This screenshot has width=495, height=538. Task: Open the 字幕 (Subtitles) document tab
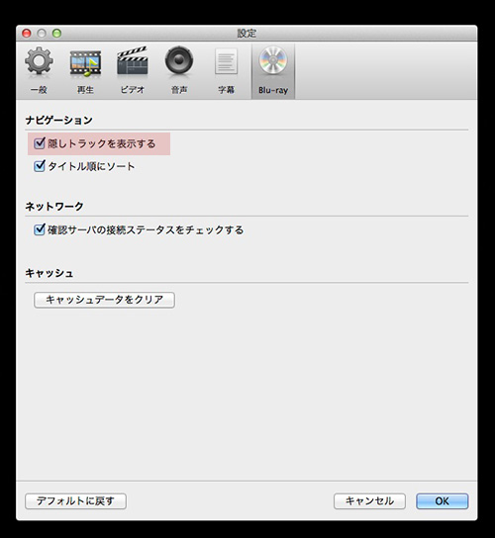pyautogui.click(x=226, y=70)
